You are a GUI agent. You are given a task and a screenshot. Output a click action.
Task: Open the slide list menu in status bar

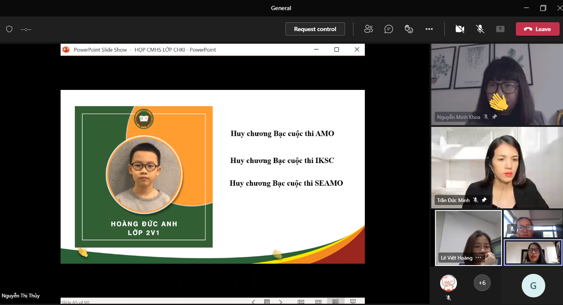[x=267, y=302]
